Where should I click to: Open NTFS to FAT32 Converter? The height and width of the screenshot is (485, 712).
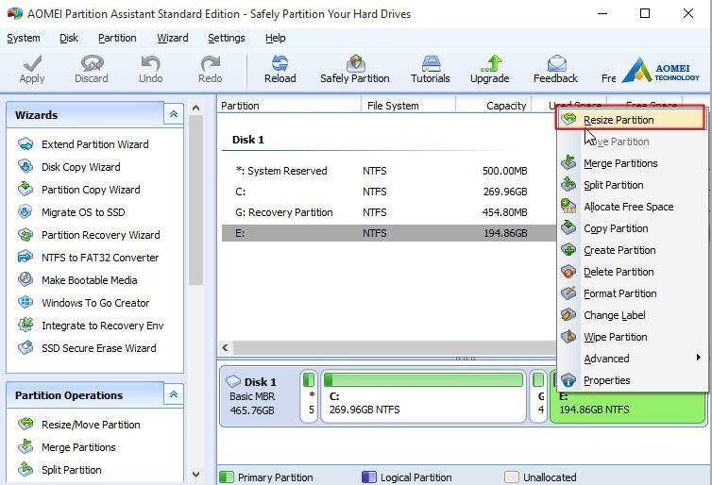tap(100, 258)
